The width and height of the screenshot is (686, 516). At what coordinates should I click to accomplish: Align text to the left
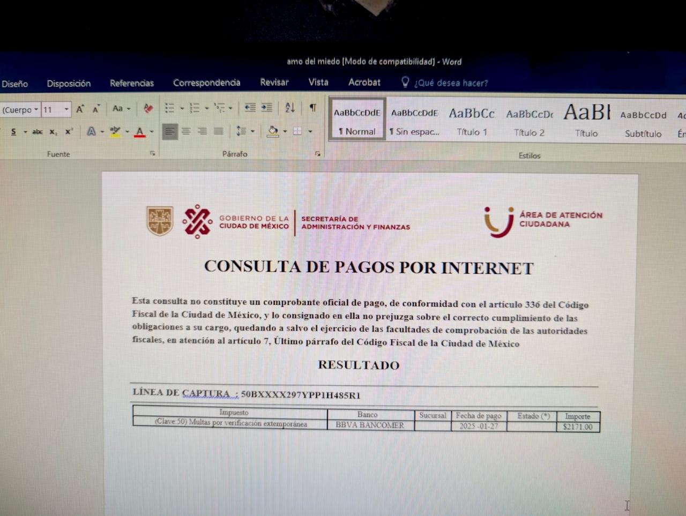170,131
